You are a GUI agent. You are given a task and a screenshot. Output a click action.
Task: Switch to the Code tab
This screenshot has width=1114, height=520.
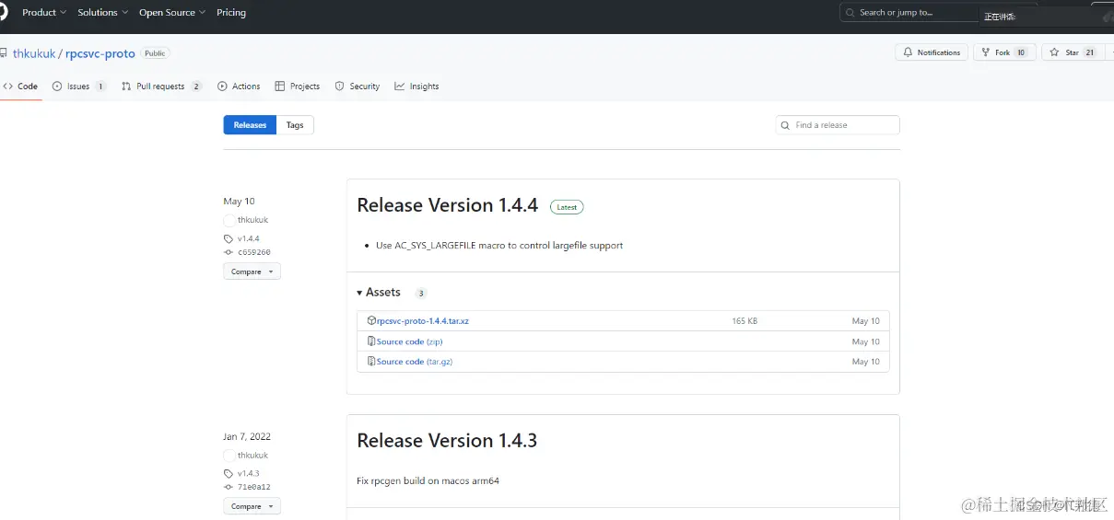[20, 87]
